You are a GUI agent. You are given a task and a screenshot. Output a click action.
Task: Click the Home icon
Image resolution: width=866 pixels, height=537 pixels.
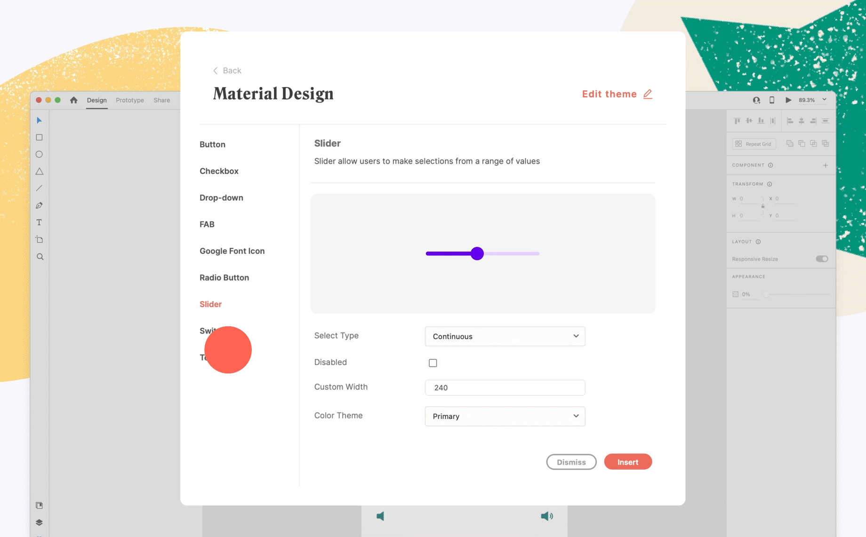(x=74, y=100)
